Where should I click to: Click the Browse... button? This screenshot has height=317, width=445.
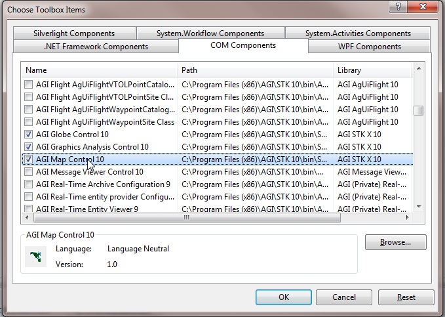point(395,242)
